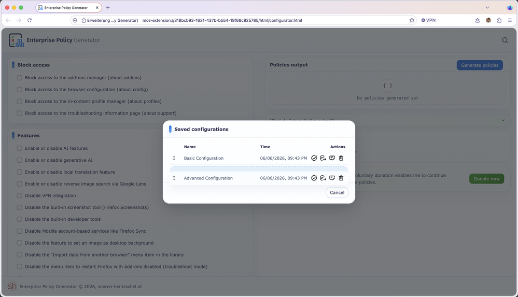
Task: Apply the Basic Configuration with checkmark icon
Action: click(x=314, y=158)
